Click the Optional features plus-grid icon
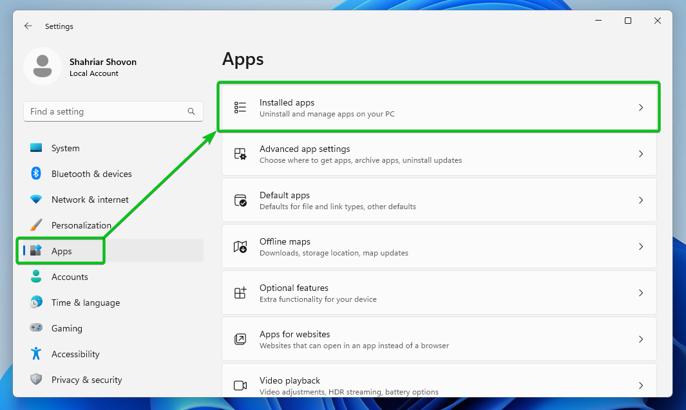 240,292
